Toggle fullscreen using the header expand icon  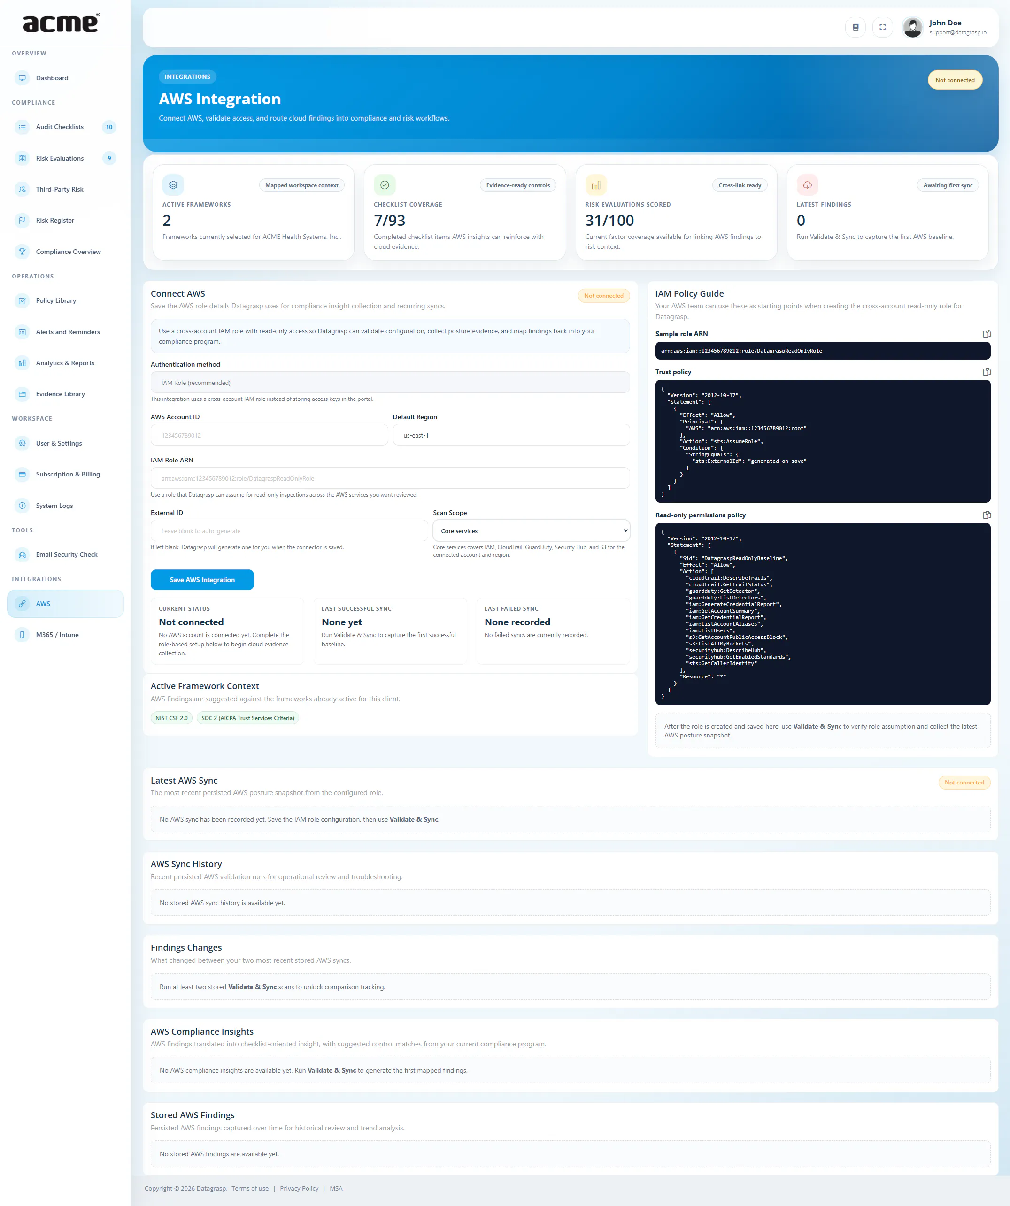pyautogui.click(x=882, y=27)
